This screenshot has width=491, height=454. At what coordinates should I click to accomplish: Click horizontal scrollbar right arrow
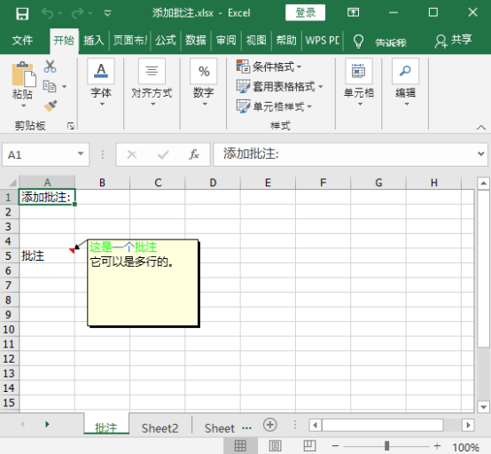point(468,425)
